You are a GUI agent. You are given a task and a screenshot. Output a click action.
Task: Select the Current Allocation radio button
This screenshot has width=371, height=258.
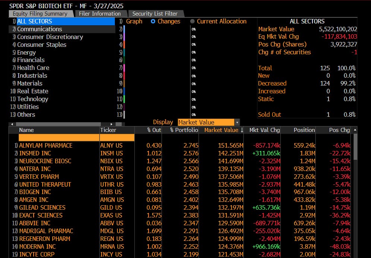(x=192, y=21)
